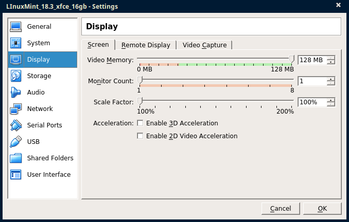This screenshot has width=349, height=222.
Task: Click the General laptop icon
Action: (15, 27)
